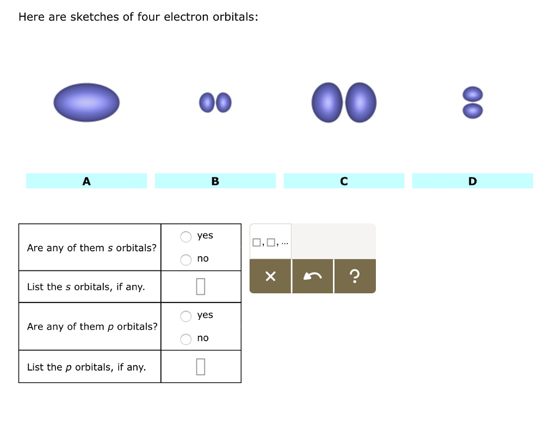Click the s orbitals answer input box
The image size is (557, 438).
click(201, 286)
